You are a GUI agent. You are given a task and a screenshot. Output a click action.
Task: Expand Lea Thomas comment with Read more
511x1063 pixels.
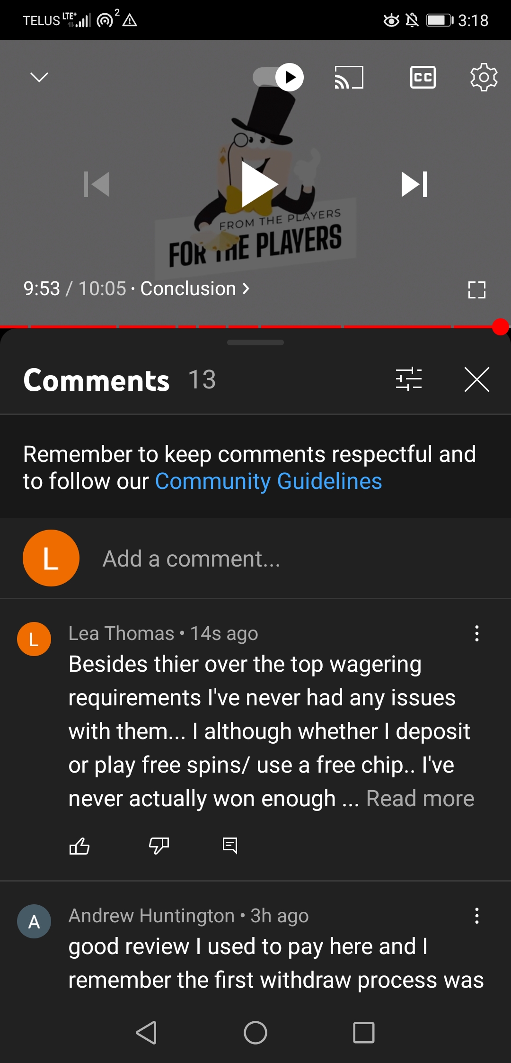[x=420, y=799]
